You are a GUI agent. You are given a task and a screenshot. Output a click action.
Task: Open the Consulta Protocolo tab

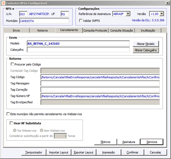[95, 31]
